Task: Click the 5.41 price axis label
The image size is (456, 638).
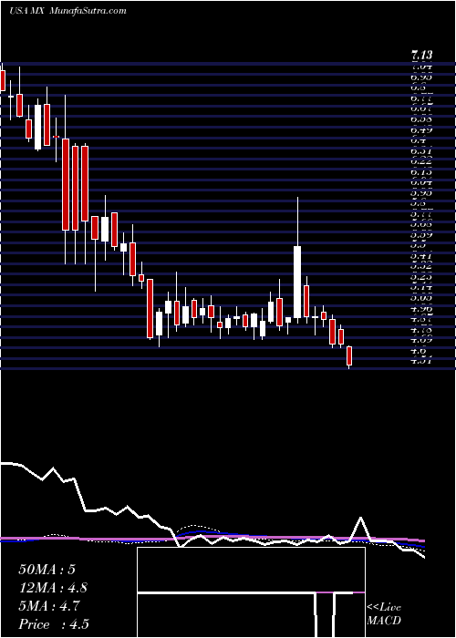Action: point(421,257)
